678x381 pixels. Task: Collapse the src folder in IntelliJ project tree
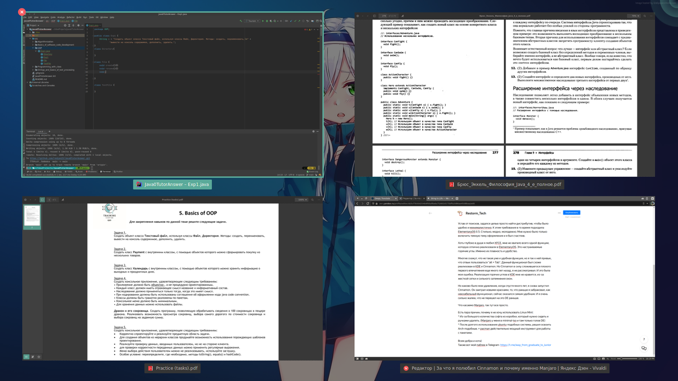point(30,38)
